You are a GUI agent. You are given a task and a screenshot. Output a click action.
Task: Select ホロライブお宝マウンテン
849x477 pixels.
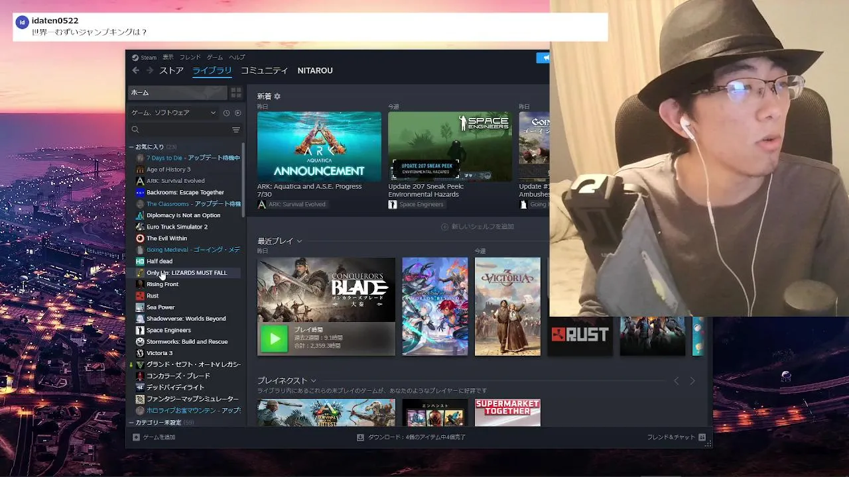tap(188, 410)
